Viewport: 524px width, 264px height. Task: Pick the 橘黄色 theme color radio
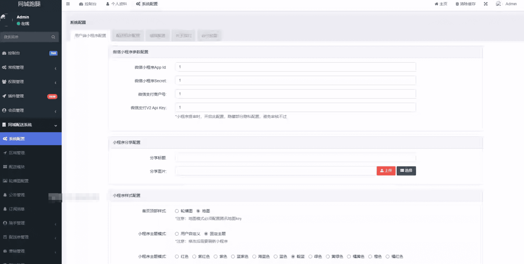pos(349,257)
